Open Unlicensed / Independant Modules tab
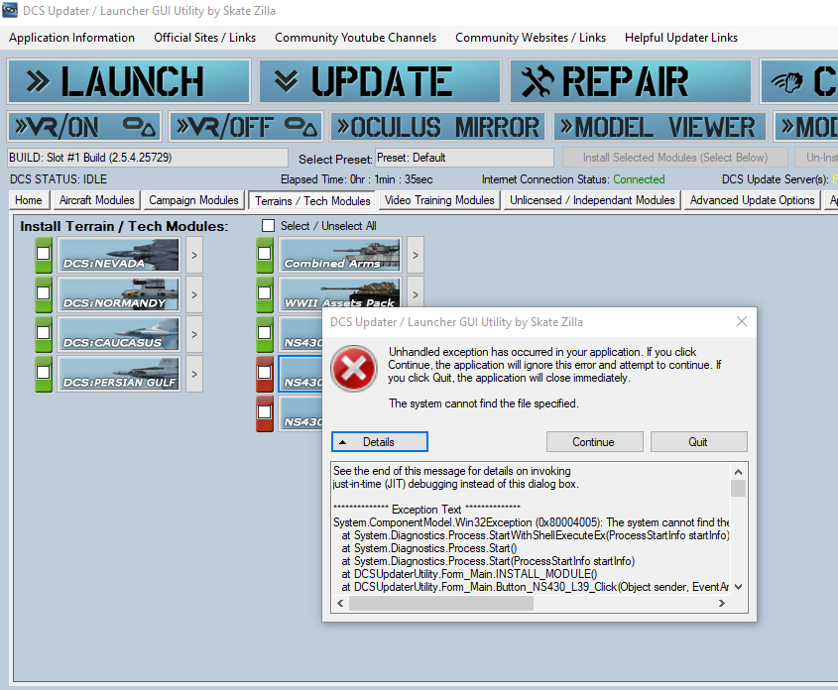Screen dimensions: 838x690 592,200
